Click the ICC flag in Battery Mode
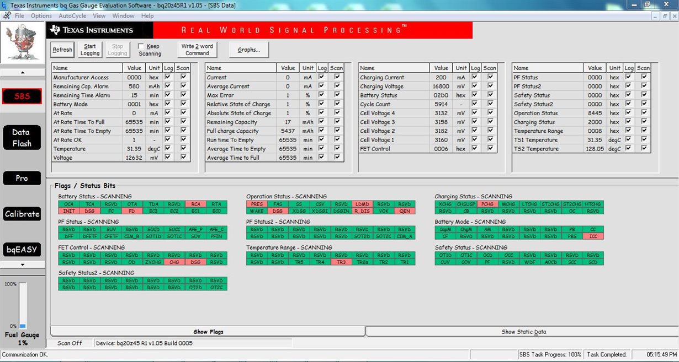Viewport: 679px width, 362px height. 593,236
